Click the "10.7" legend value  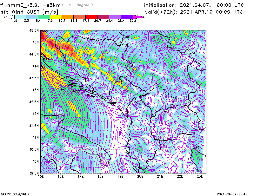tap(62, 21)
